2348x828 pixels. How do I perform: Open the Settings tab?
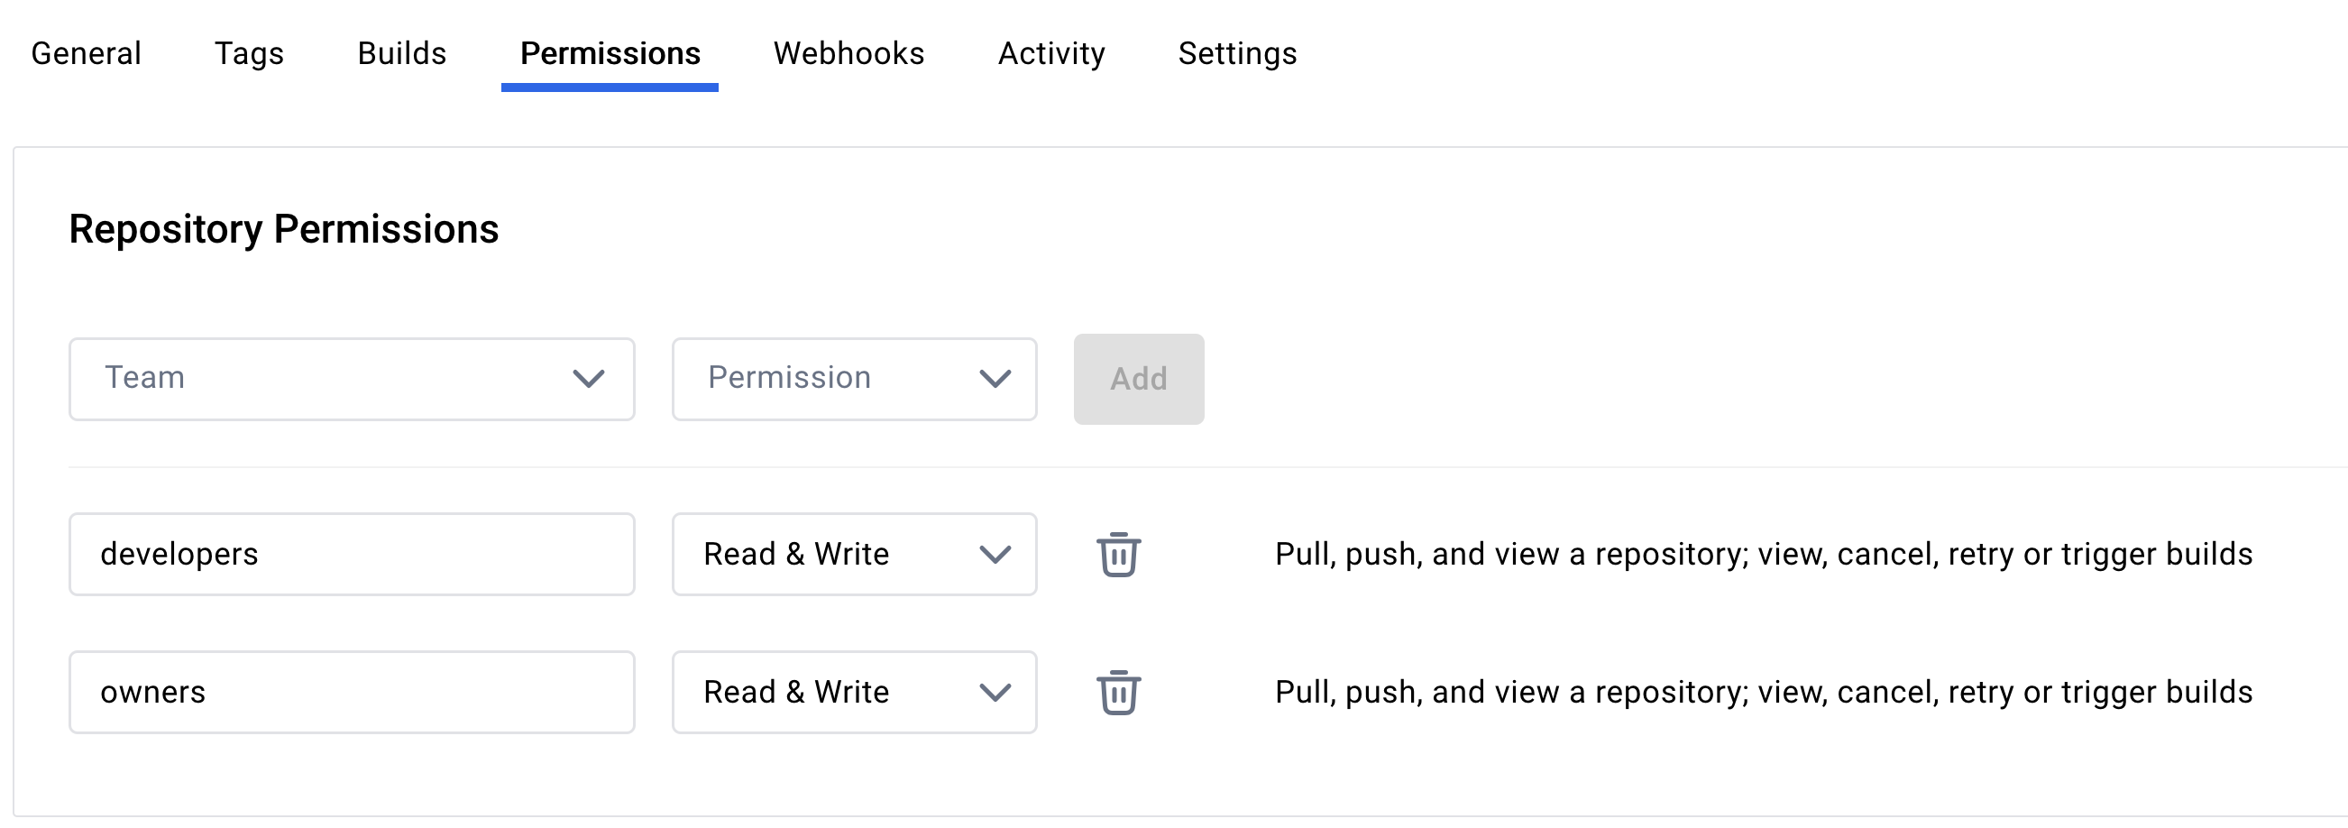1237,54
